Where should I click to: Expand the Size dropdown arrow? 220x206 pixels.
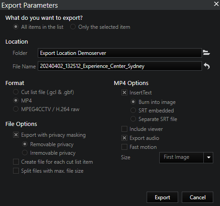[208, 157]
